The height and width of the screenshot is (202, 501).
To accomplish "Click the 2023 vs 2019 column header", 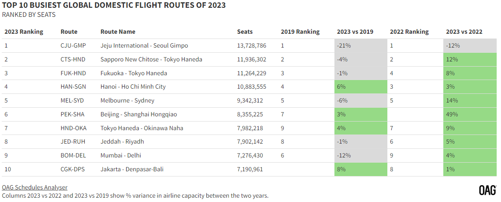I will [x=355, y=32].
